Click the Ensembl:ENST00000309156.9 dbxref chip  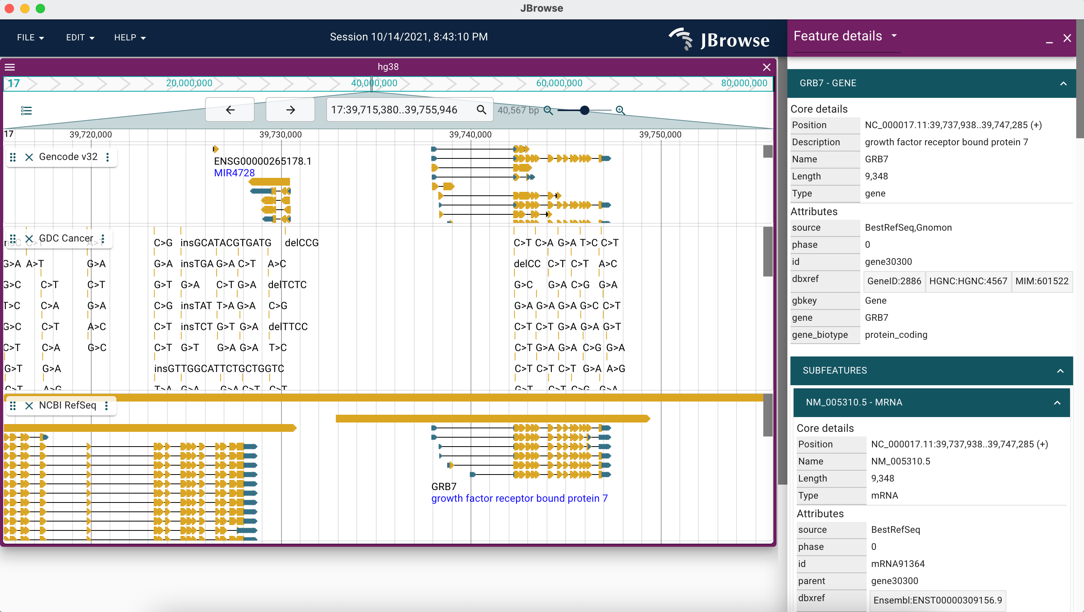point(938,601)
